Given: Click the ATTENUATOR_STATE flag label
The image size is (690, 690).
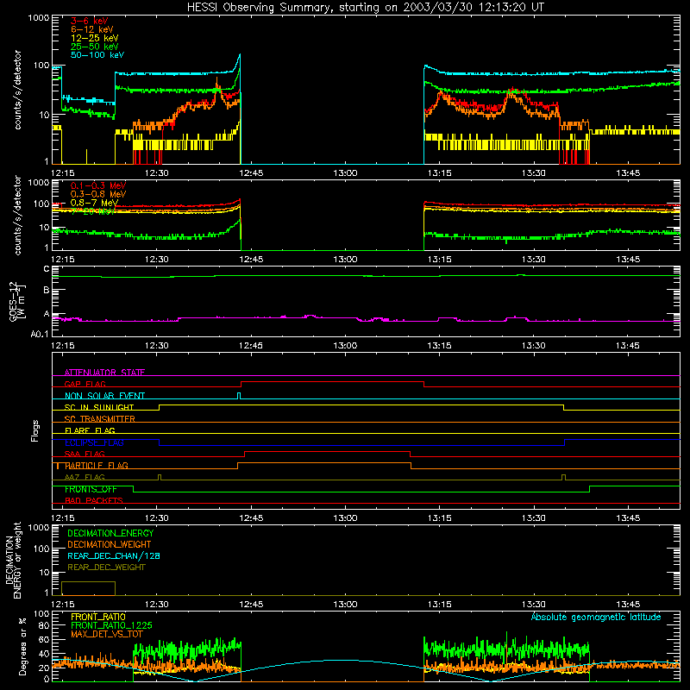Looking at the screenshot, I should click(104, 373).
